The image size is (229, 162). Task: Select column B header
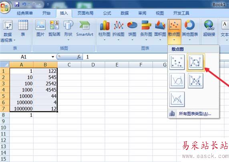[x=45, y=65]
